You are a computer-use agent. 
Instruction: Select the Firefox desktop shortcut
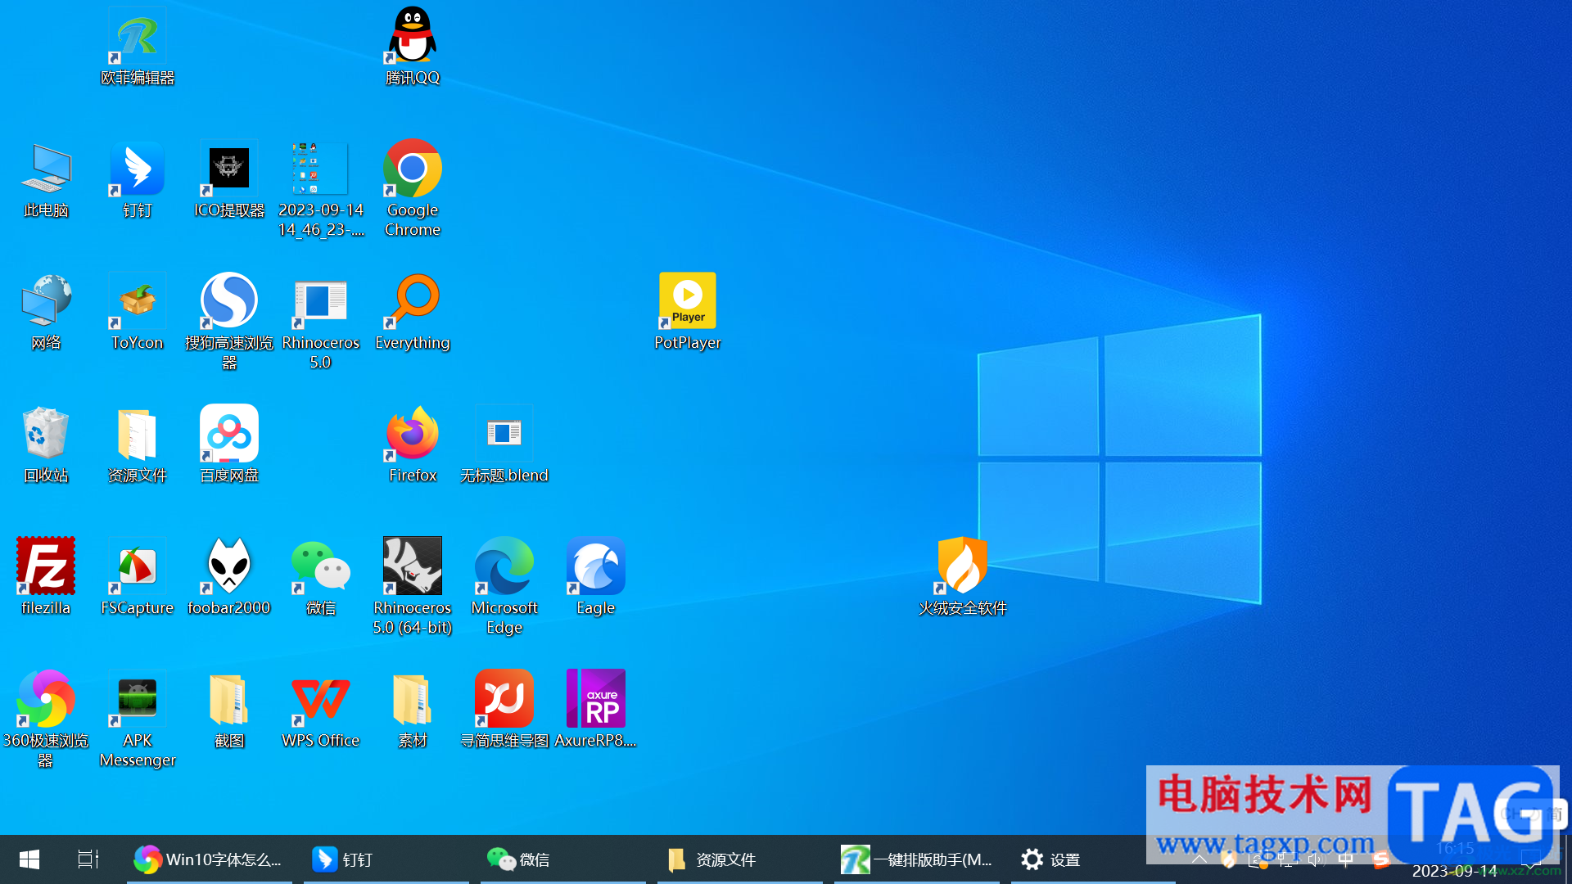(x=412, y=435)
